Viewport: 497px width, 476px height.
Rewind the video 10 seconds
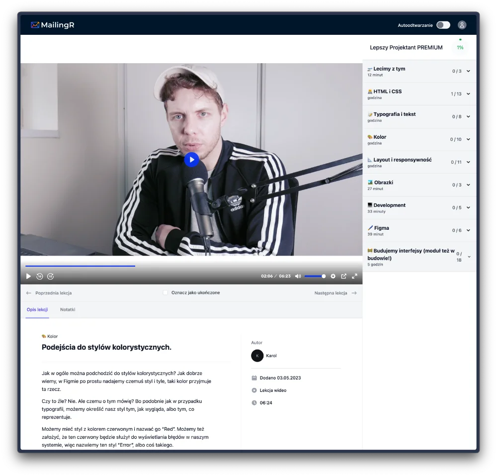click(40, 276)
